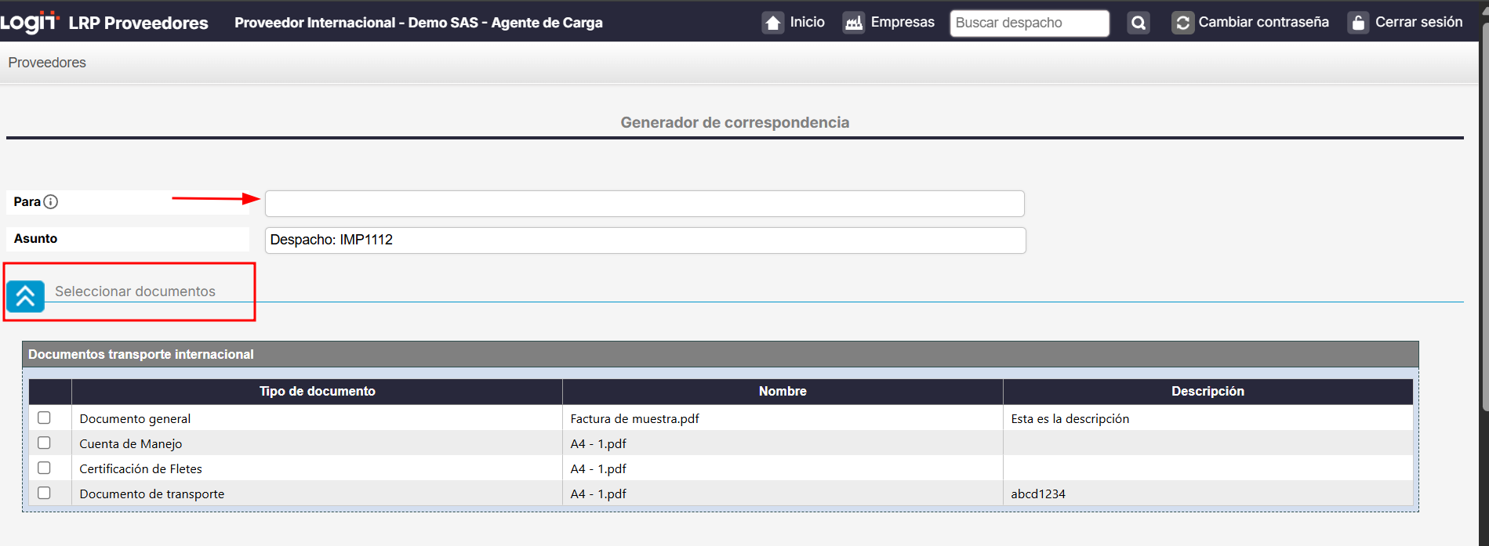Click the Inicio home icon

pos(773,23)
